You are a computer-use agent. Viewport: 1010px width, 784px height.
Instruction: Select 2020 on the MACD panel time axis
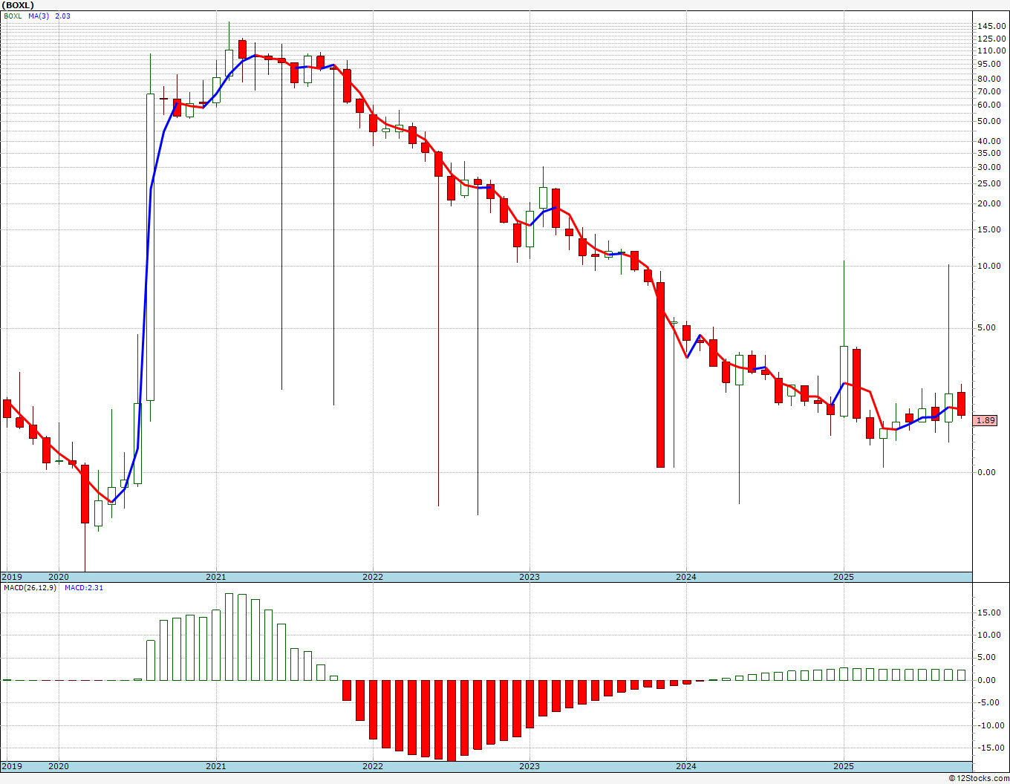[x=58, y=766]
